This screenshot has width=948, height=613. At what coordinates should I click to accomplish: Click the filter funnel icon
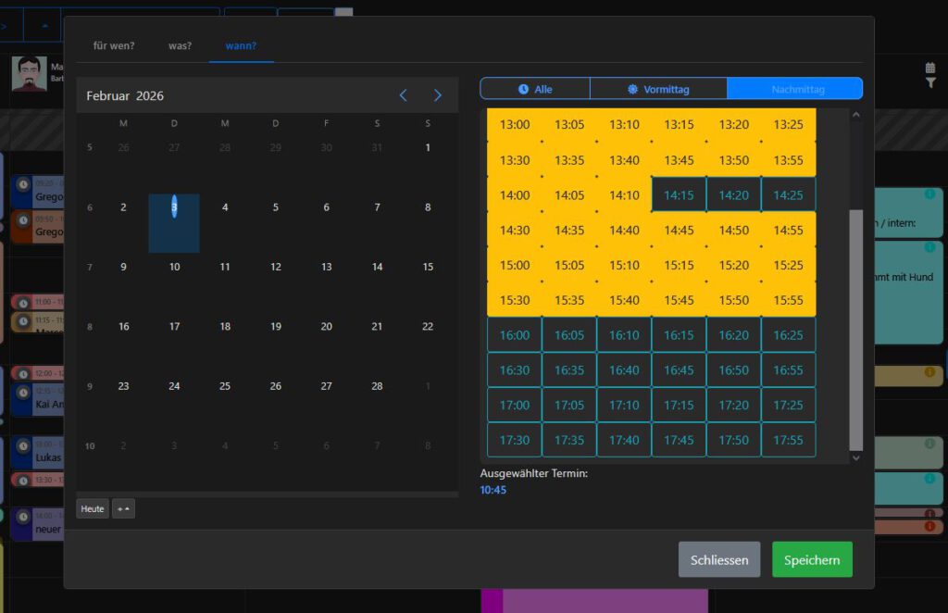click(930, 82)
